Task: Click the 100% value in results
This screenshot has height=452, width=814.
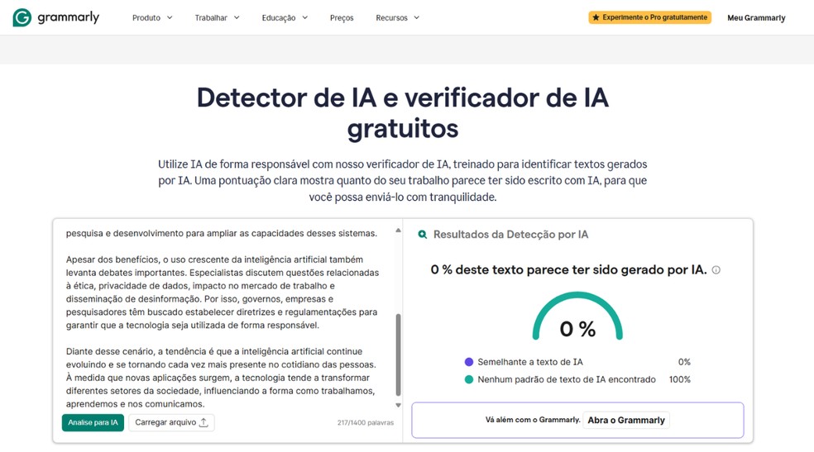Action: (679, 379)
